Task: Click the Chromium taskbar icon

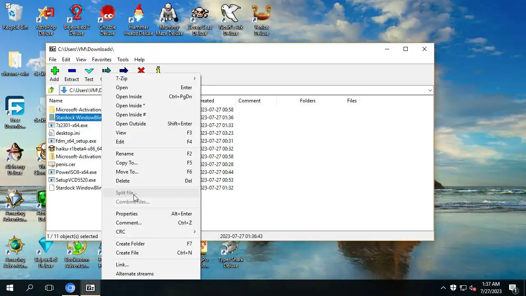Action: click(70, 288)
